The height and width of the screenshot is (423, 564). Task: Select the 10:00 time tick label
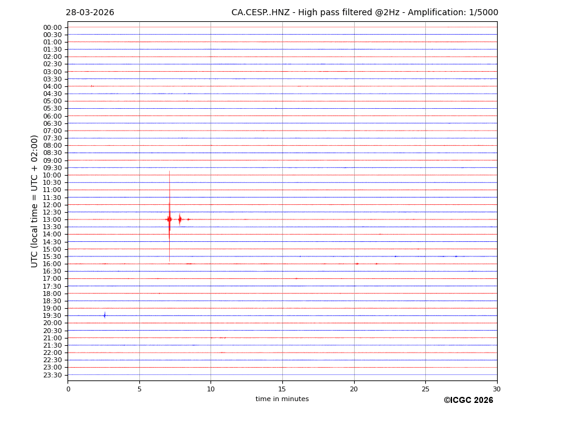[x=52, y=175]
